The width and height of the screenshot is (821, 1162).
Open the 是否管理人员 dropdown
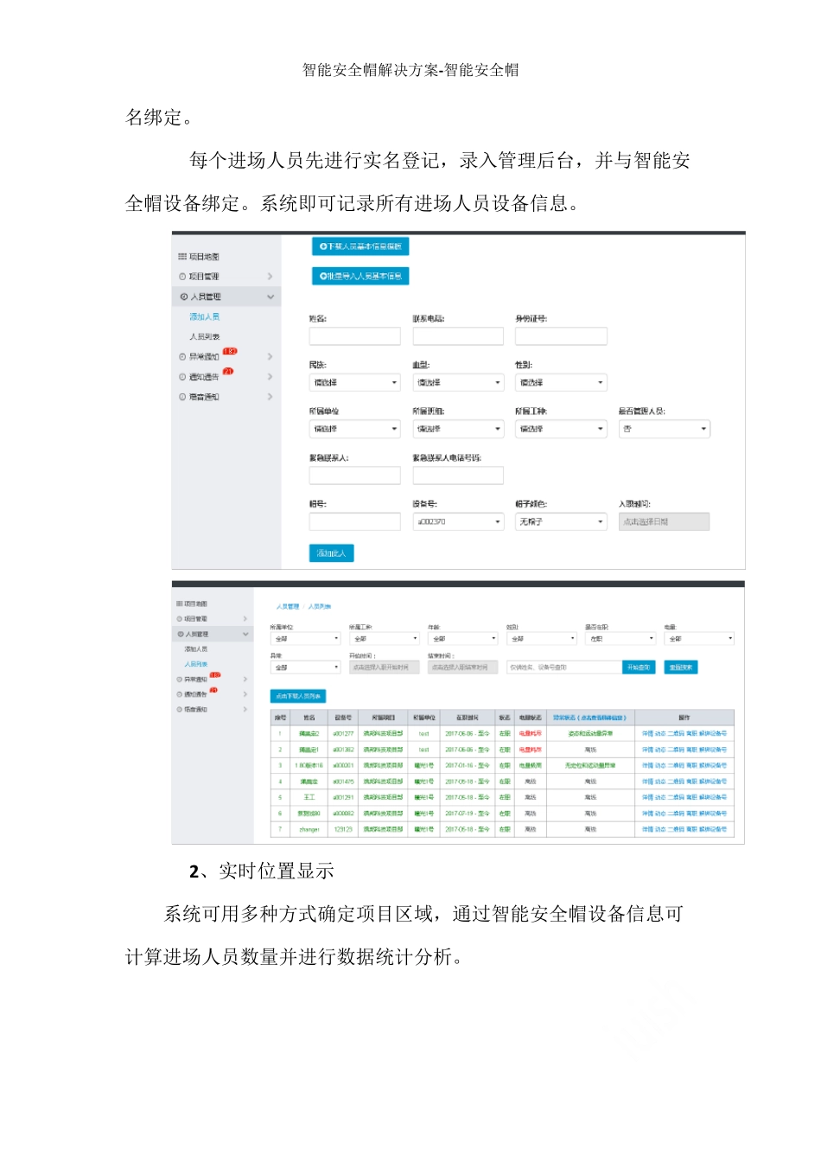(665, 429)
